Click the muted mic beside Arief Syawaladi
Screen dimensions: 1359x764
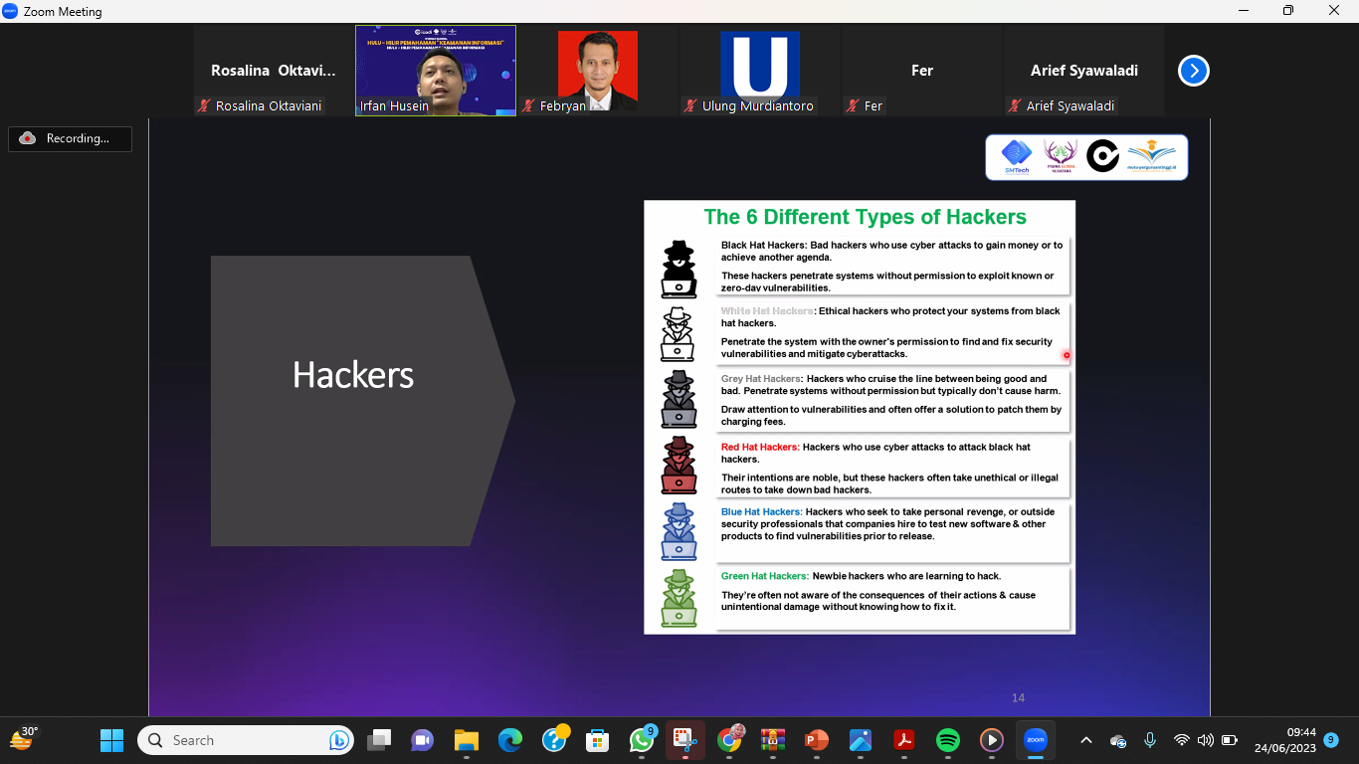pyautogui.click(x=1014, y=105)
